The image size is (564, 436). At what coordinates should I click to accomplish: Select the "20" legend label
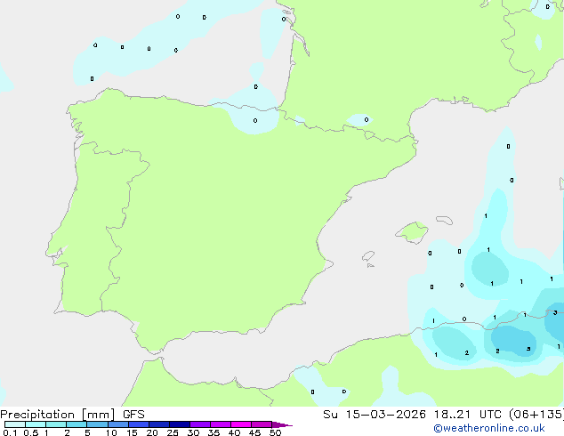coord(152,432)
